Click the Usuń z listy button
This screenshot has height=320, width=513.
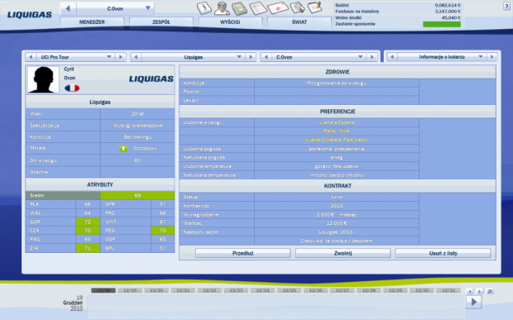[443, 253]
